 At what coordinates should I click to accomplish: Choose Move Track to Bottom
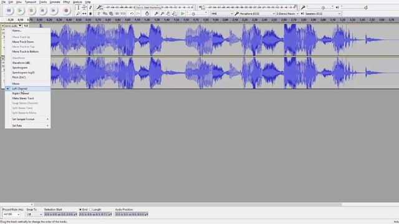(27, 52)
